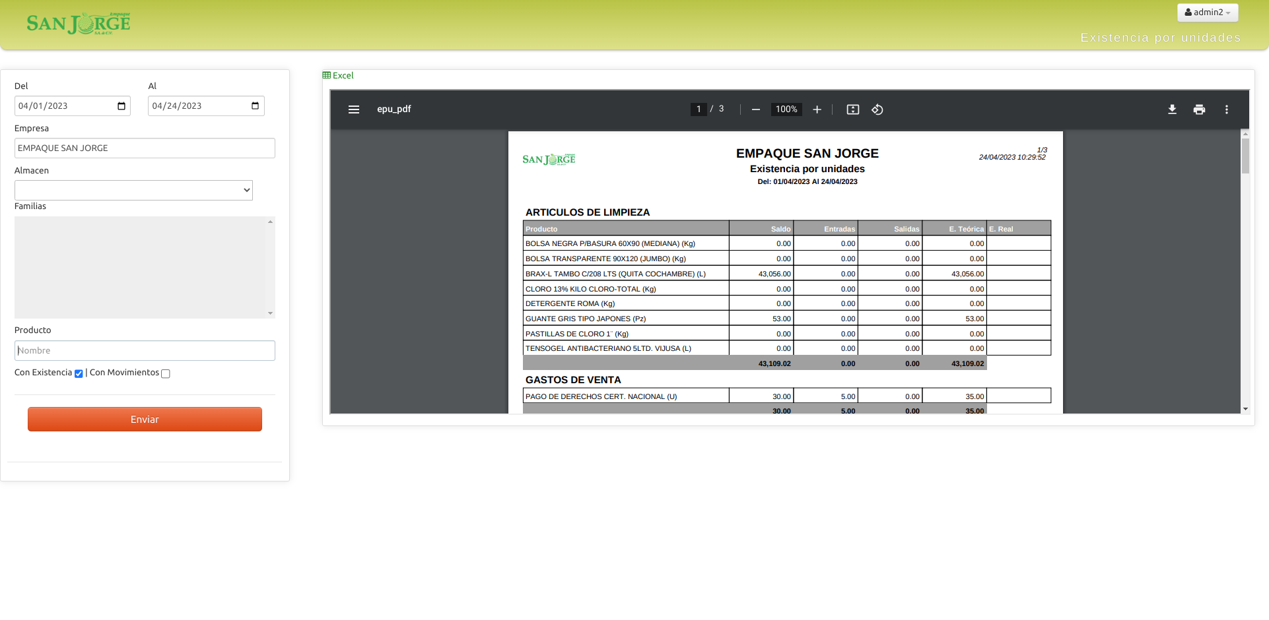Click BRAX-L TAMBO C/208 LTS product row
Screen dimensions: 1269x620
click(x=787, y=274)
